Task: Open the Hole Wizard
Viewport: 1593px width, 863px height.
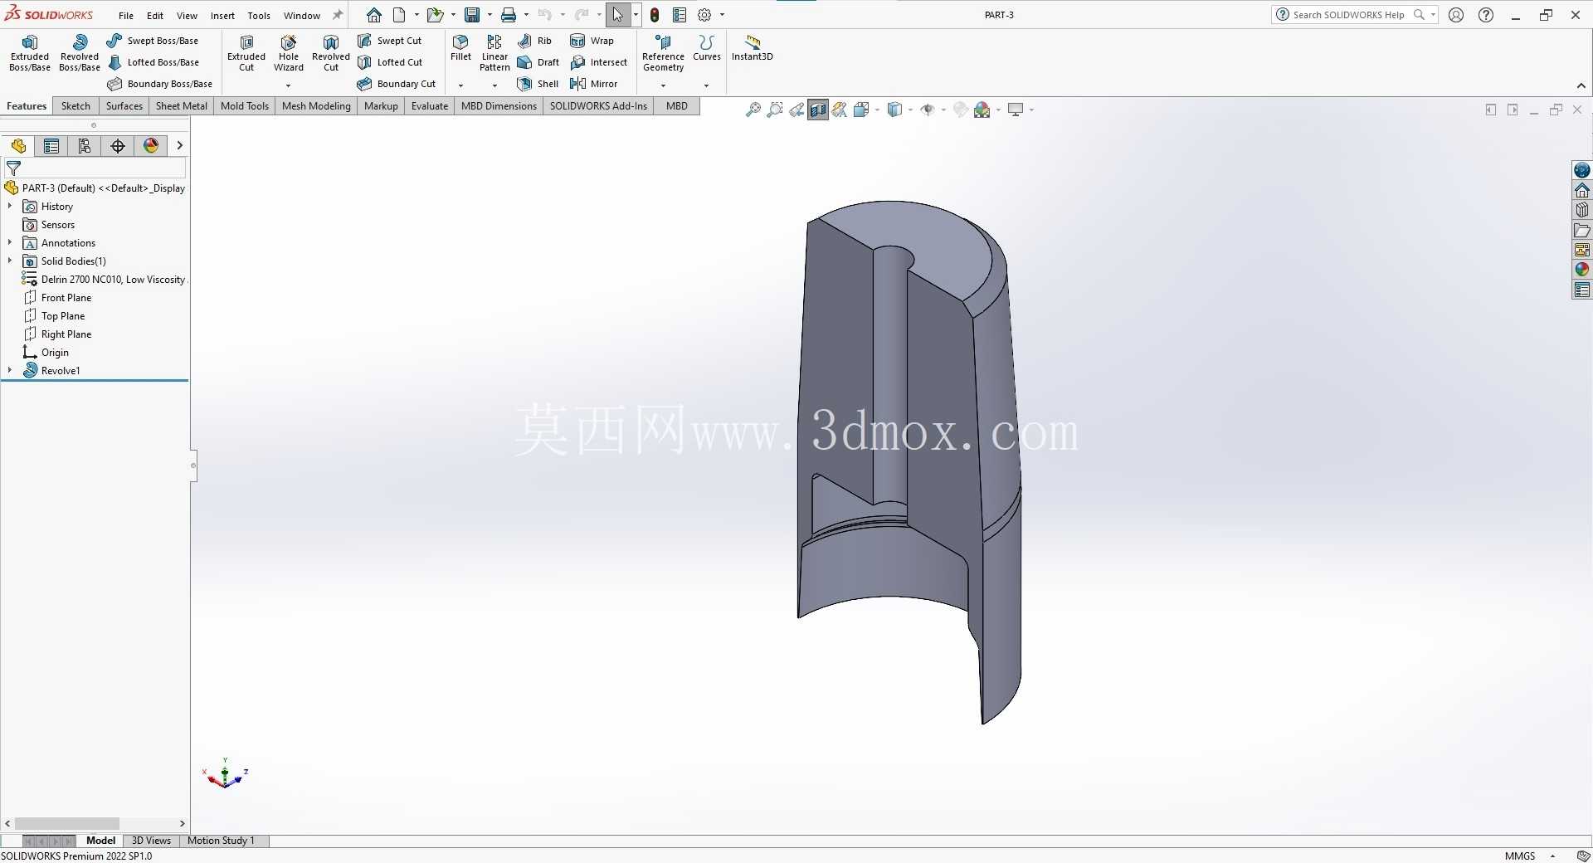Action: pos(289,53)
